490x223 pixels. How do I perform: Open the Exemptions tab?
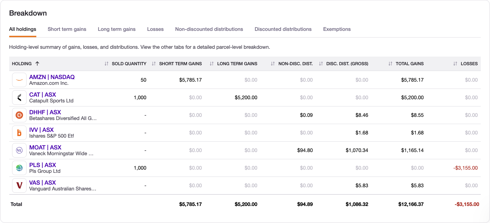(x=337, y=29)
